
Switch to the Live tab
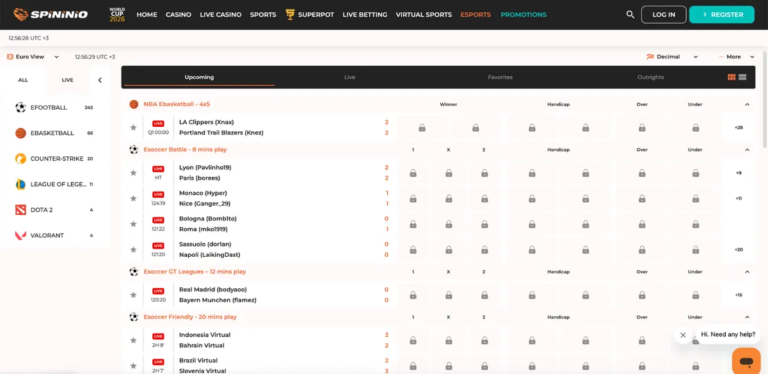(349, 77)
